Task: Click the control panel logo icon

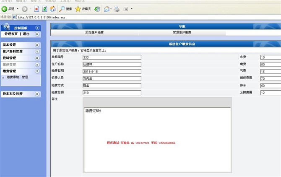Action: tap(7, 27)
